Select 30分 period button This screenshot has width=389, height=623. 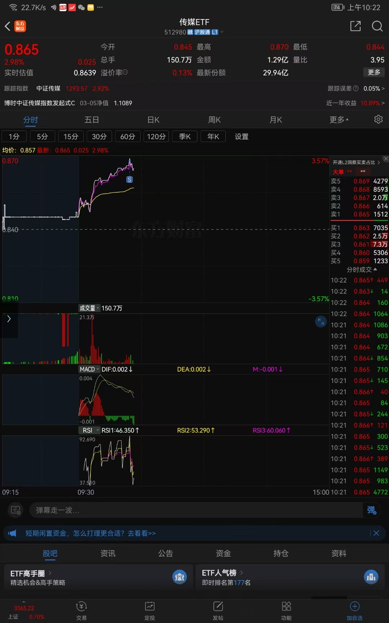[x=99, y=137]
